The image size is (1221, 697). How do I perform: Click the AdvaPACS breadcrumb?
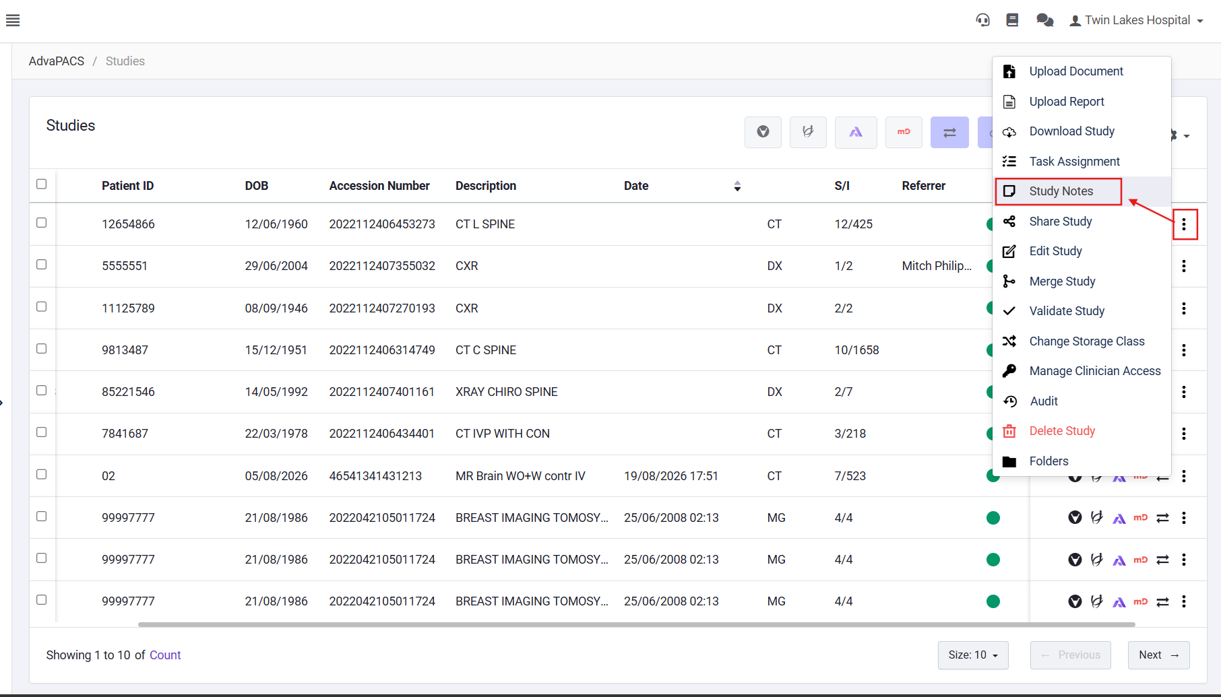click(x=57, y=61)
